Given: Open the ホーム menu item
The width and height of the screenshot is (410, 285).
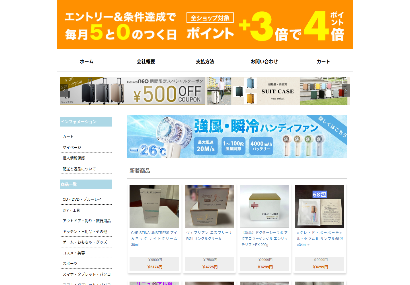Looking at the screenshot, I should [87, 62].
